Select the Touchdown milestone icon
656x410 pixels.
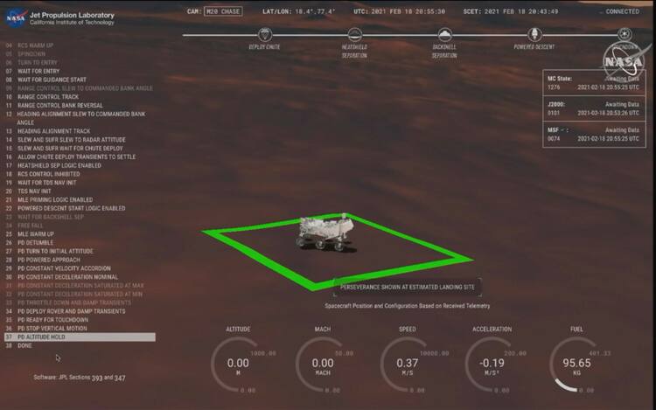pos(625,34)
